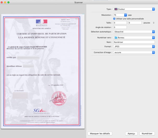Click the Numériser scan button

tap(147, 134)
